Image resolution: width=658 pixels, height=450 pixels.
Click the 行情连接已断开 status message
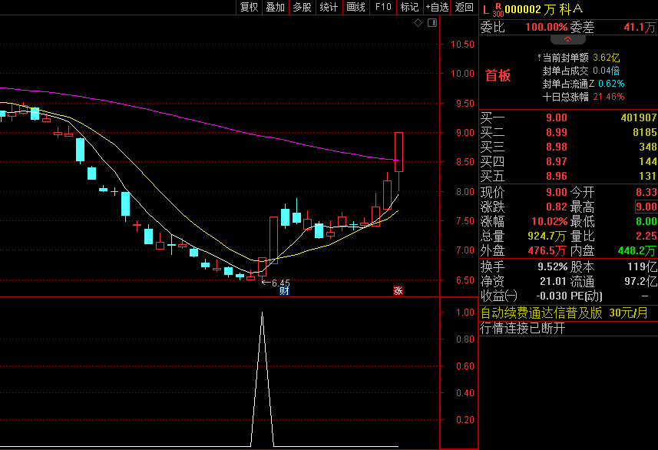point(522,328)
